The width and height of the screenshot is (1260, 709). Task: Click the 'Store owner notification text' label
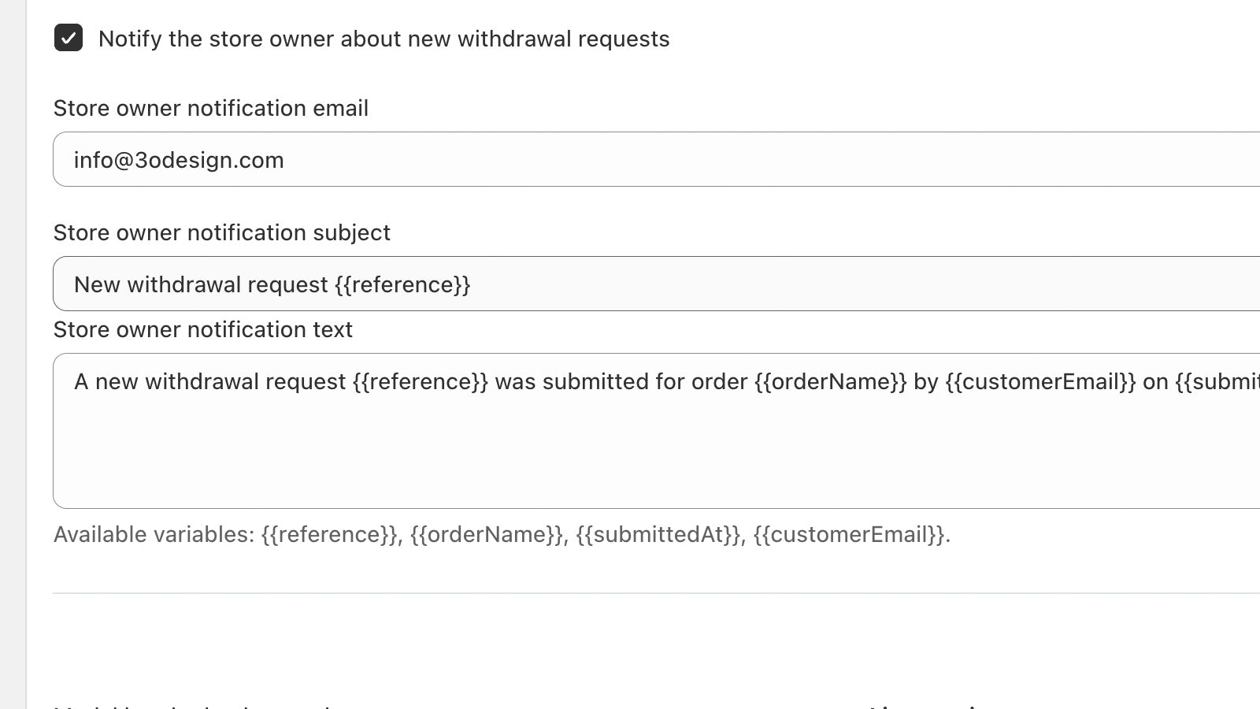[203, 329]
